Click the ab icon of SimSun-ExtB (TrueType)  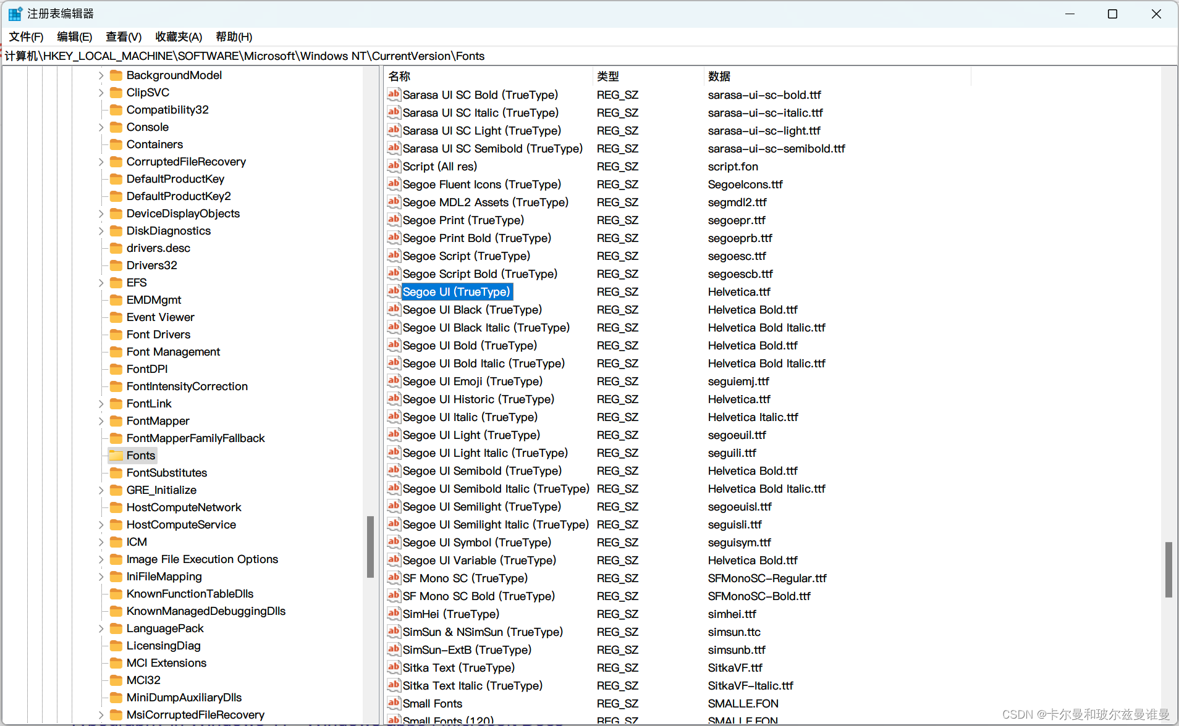(x=394, y=649)
